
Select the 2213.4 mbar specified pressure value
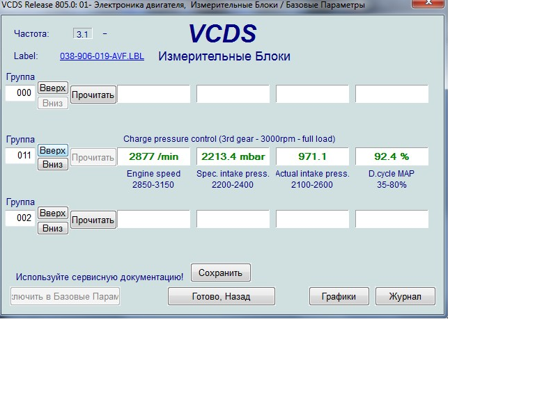(233, 156)
